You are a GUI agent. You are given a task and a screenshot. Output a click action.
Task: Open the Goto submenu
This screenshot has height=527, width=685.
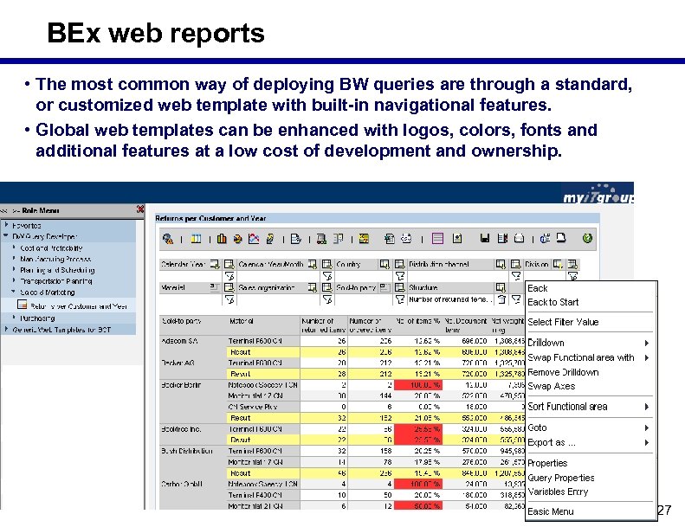click(589, 427)
